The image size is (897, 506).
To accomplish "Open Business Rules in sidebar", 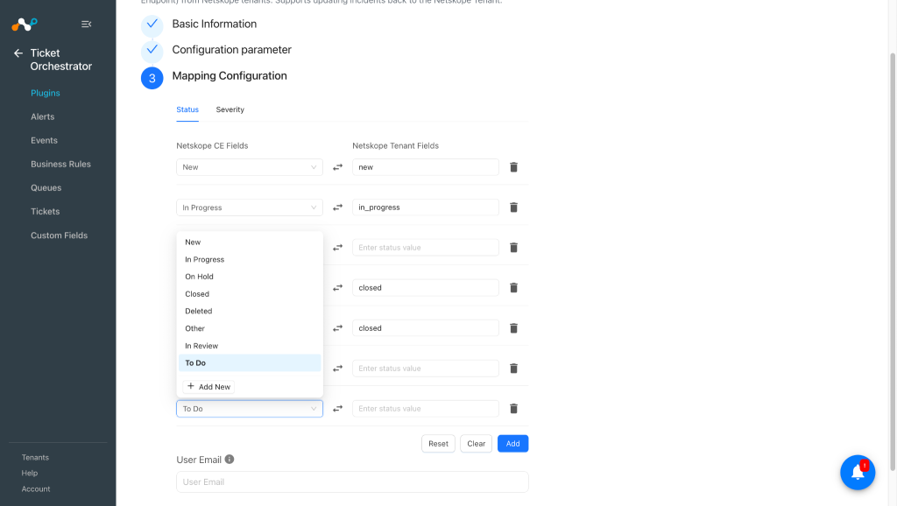I will tap(60, 164).
